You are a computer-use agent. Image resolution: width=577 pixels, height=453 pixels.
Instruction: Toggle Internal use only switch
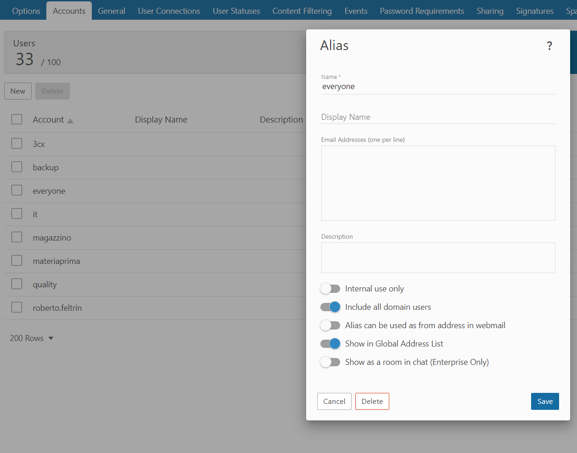[330, 289]
